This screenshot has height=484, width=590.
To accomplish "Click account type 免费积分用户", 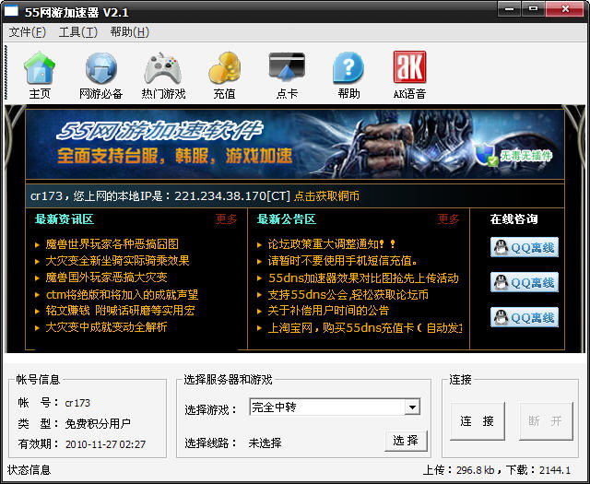I will tap(98, 424).
